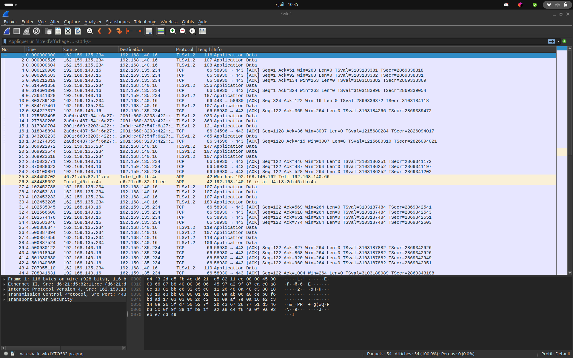573x358 pixels.
Task: Edit capture comments status bar icon
Action: [13, 354]
